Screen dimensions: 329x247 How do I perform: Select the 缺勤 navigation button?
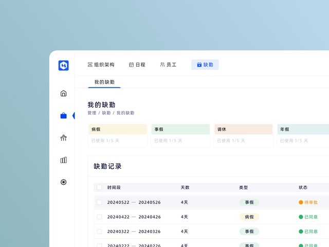tap(205, 65)
